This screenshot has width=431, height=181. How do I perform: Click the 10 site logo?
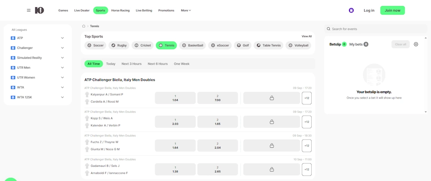39,10
